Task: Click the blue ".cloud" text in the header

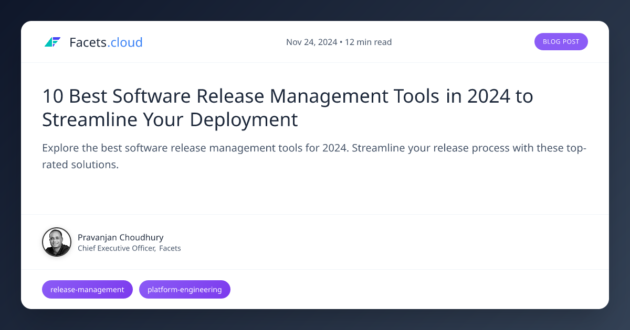Action: pos(125,42)
